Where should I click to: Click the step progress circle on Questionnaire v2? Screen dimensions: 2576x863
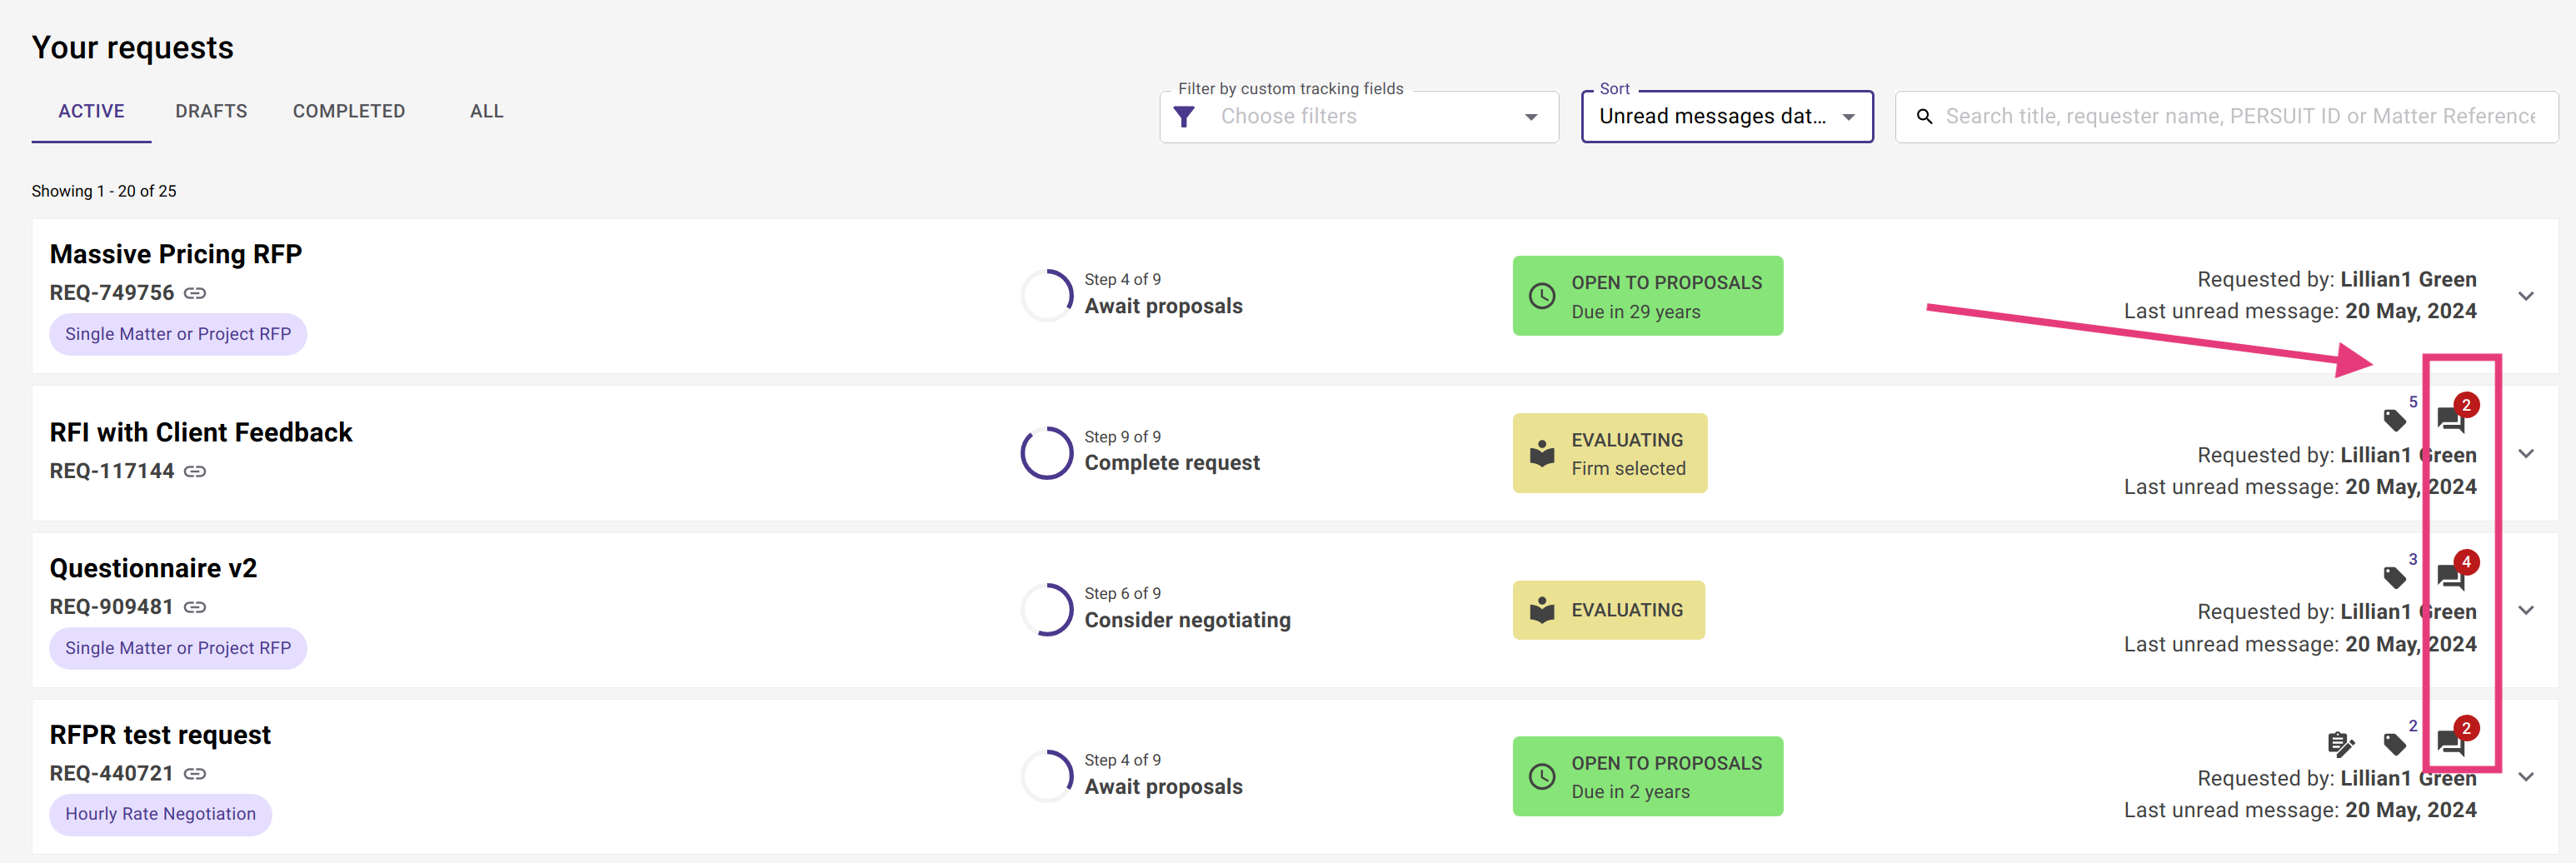tap(1046, 609)
